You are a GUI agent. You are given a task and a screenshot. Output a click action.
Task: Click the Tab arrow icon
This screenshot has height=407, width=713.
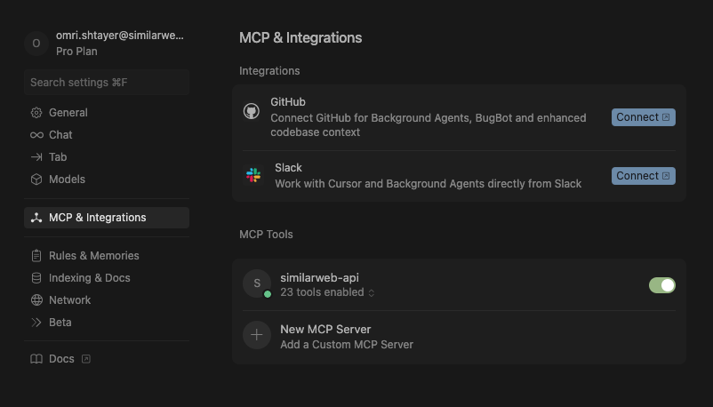tap(36, 157)
